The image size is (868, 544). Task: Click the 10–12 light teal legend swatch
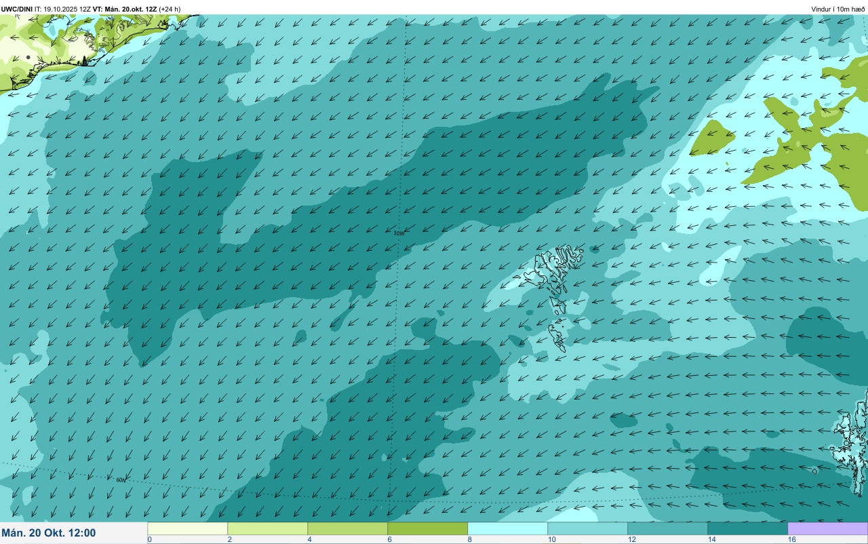588,528
